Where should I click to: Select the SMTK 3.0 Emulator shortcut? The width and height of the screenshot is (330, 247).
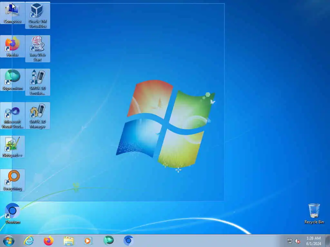point(38,82)
